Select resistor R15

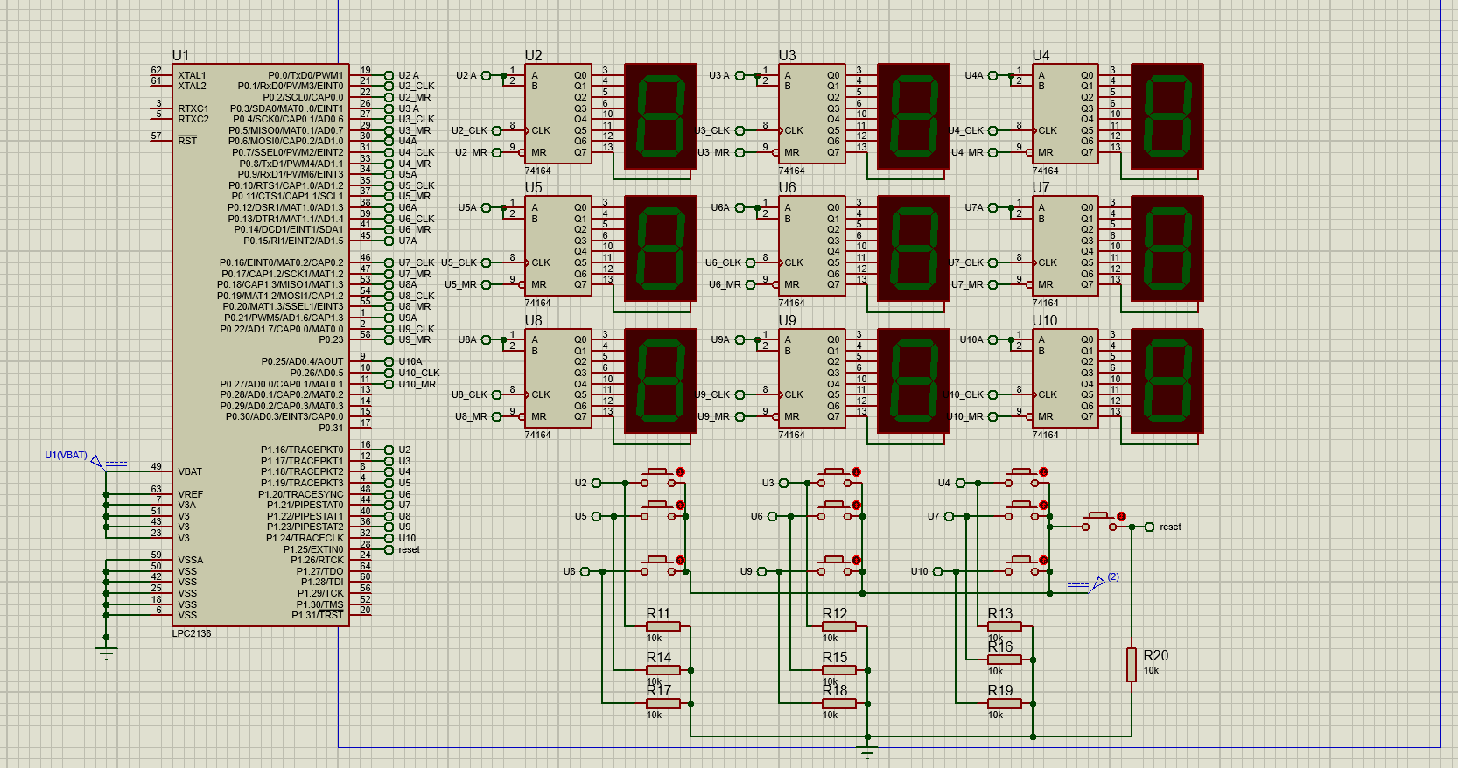click(x=838, y=670)
